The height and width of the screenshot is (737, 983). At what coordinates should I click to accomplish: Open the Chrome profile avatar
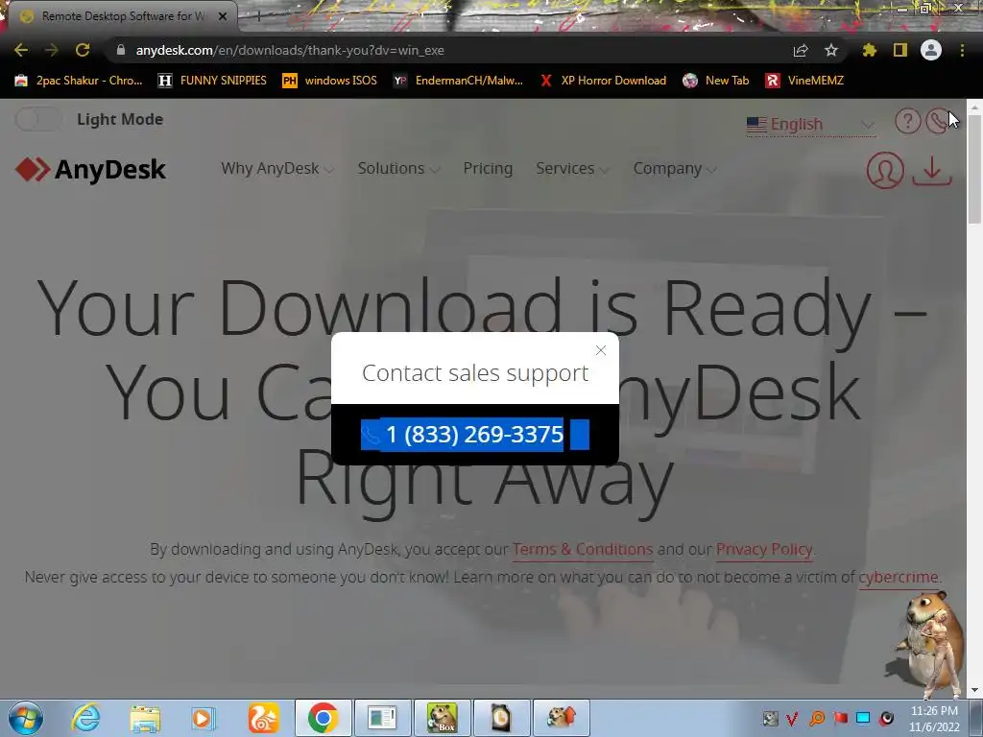(931, 50)
